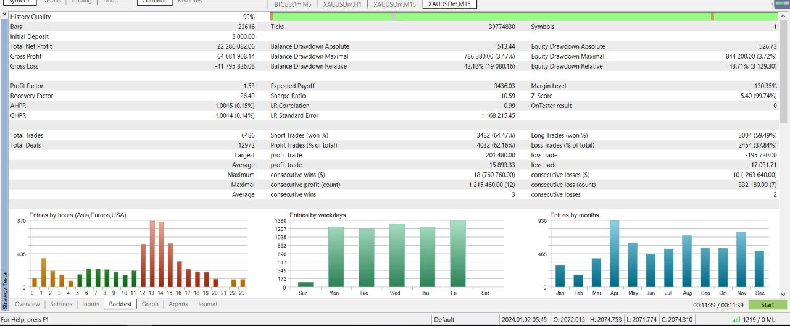This screenshot has height=326, width=790.
Task: Click the hour 13 bar in hours chart
Action: pos(152,254)
